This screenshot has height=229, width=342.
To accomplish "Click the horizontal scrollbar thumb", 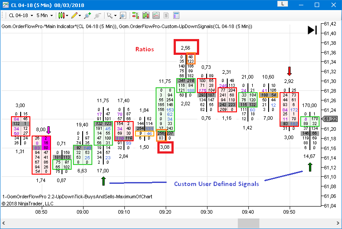I will [248, 223].
